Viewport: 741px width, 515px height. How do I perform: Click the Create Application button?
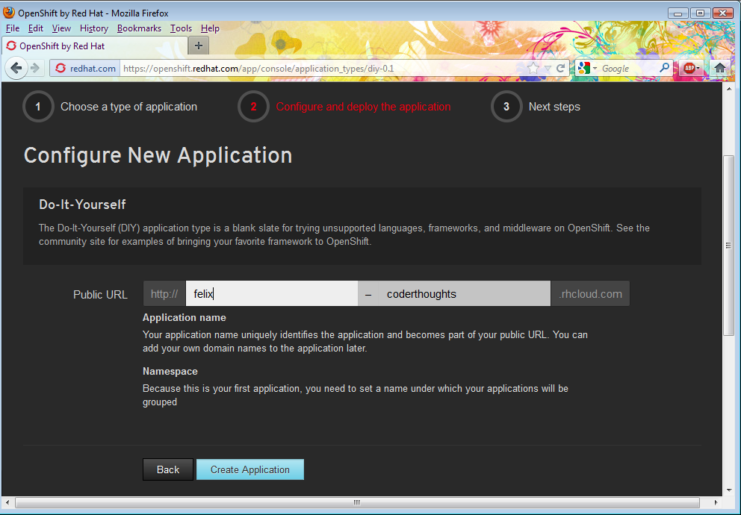tap(250, 469)
